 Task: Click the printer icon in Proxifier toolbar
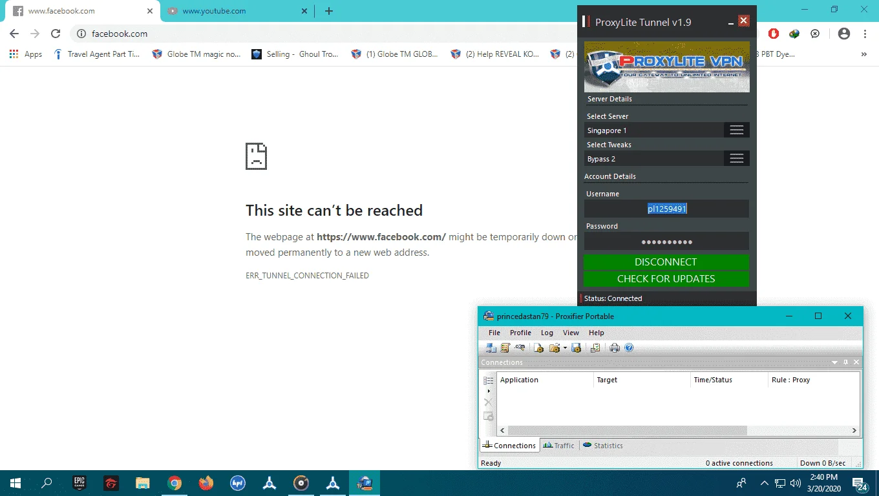coord(615,348)
